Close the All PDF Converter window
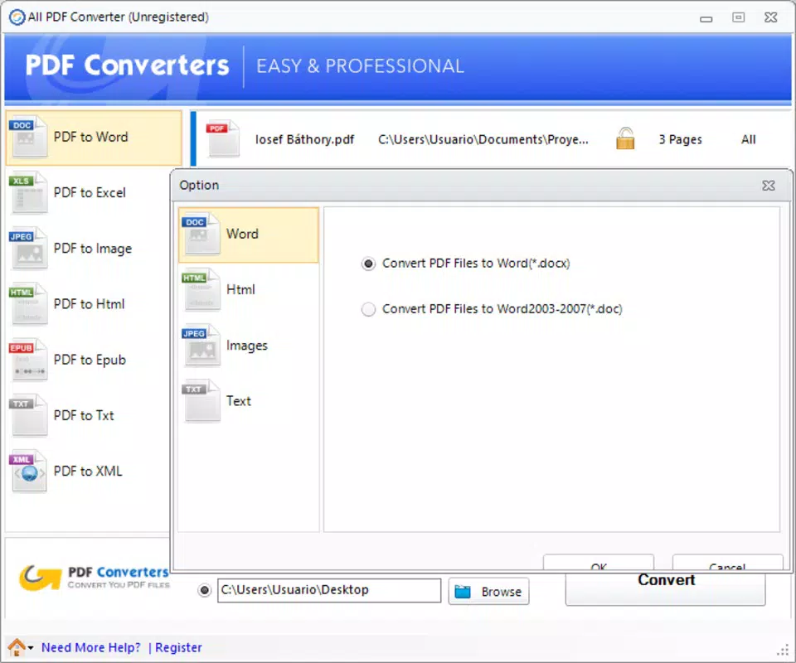The height and width of the screenshot is (663, 796). [770, 17]
